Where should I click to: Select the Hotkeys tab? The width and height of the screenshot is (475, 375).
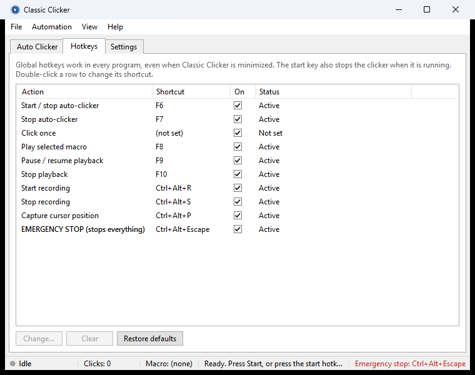click(84, 46)
